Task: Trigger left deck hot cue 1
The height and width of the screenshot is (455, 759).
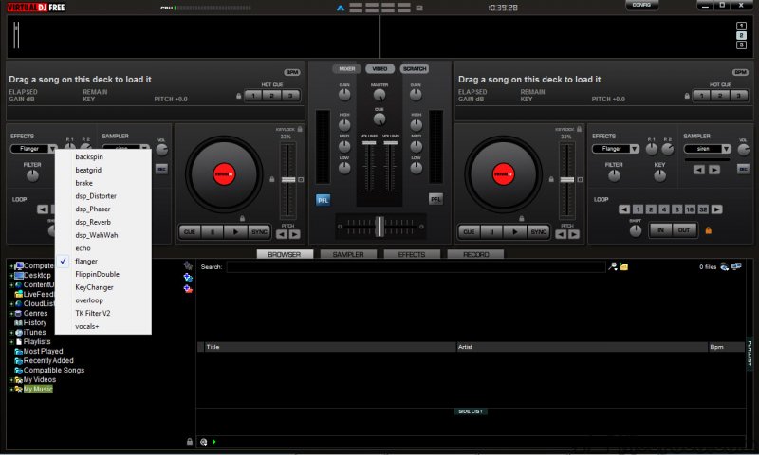Action: (253, 95)
